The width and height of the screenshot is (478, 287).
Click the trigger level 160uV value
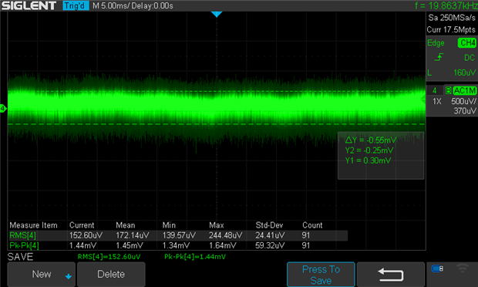point(464,73)
